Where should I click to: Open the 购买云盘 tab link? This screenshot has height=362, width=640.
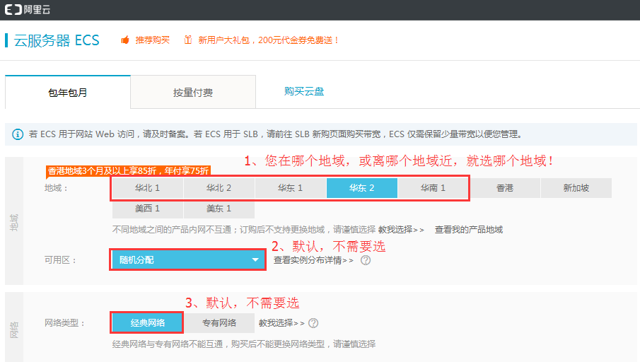coord(304,91)
